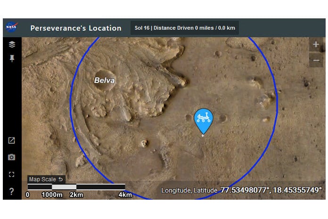The height and width of the screenshot is (219, 328).
Task: Click the NASA logo
Action: click(12, 27)
